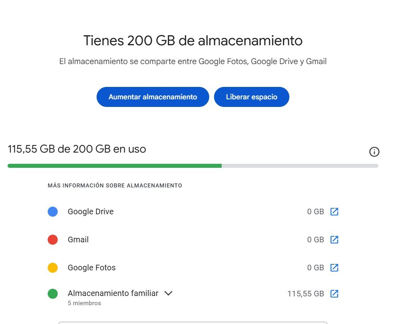Screen dimensions: 406x324
Task: Click the unused gray portion of storage bar
Action: (x=300, y=166)
